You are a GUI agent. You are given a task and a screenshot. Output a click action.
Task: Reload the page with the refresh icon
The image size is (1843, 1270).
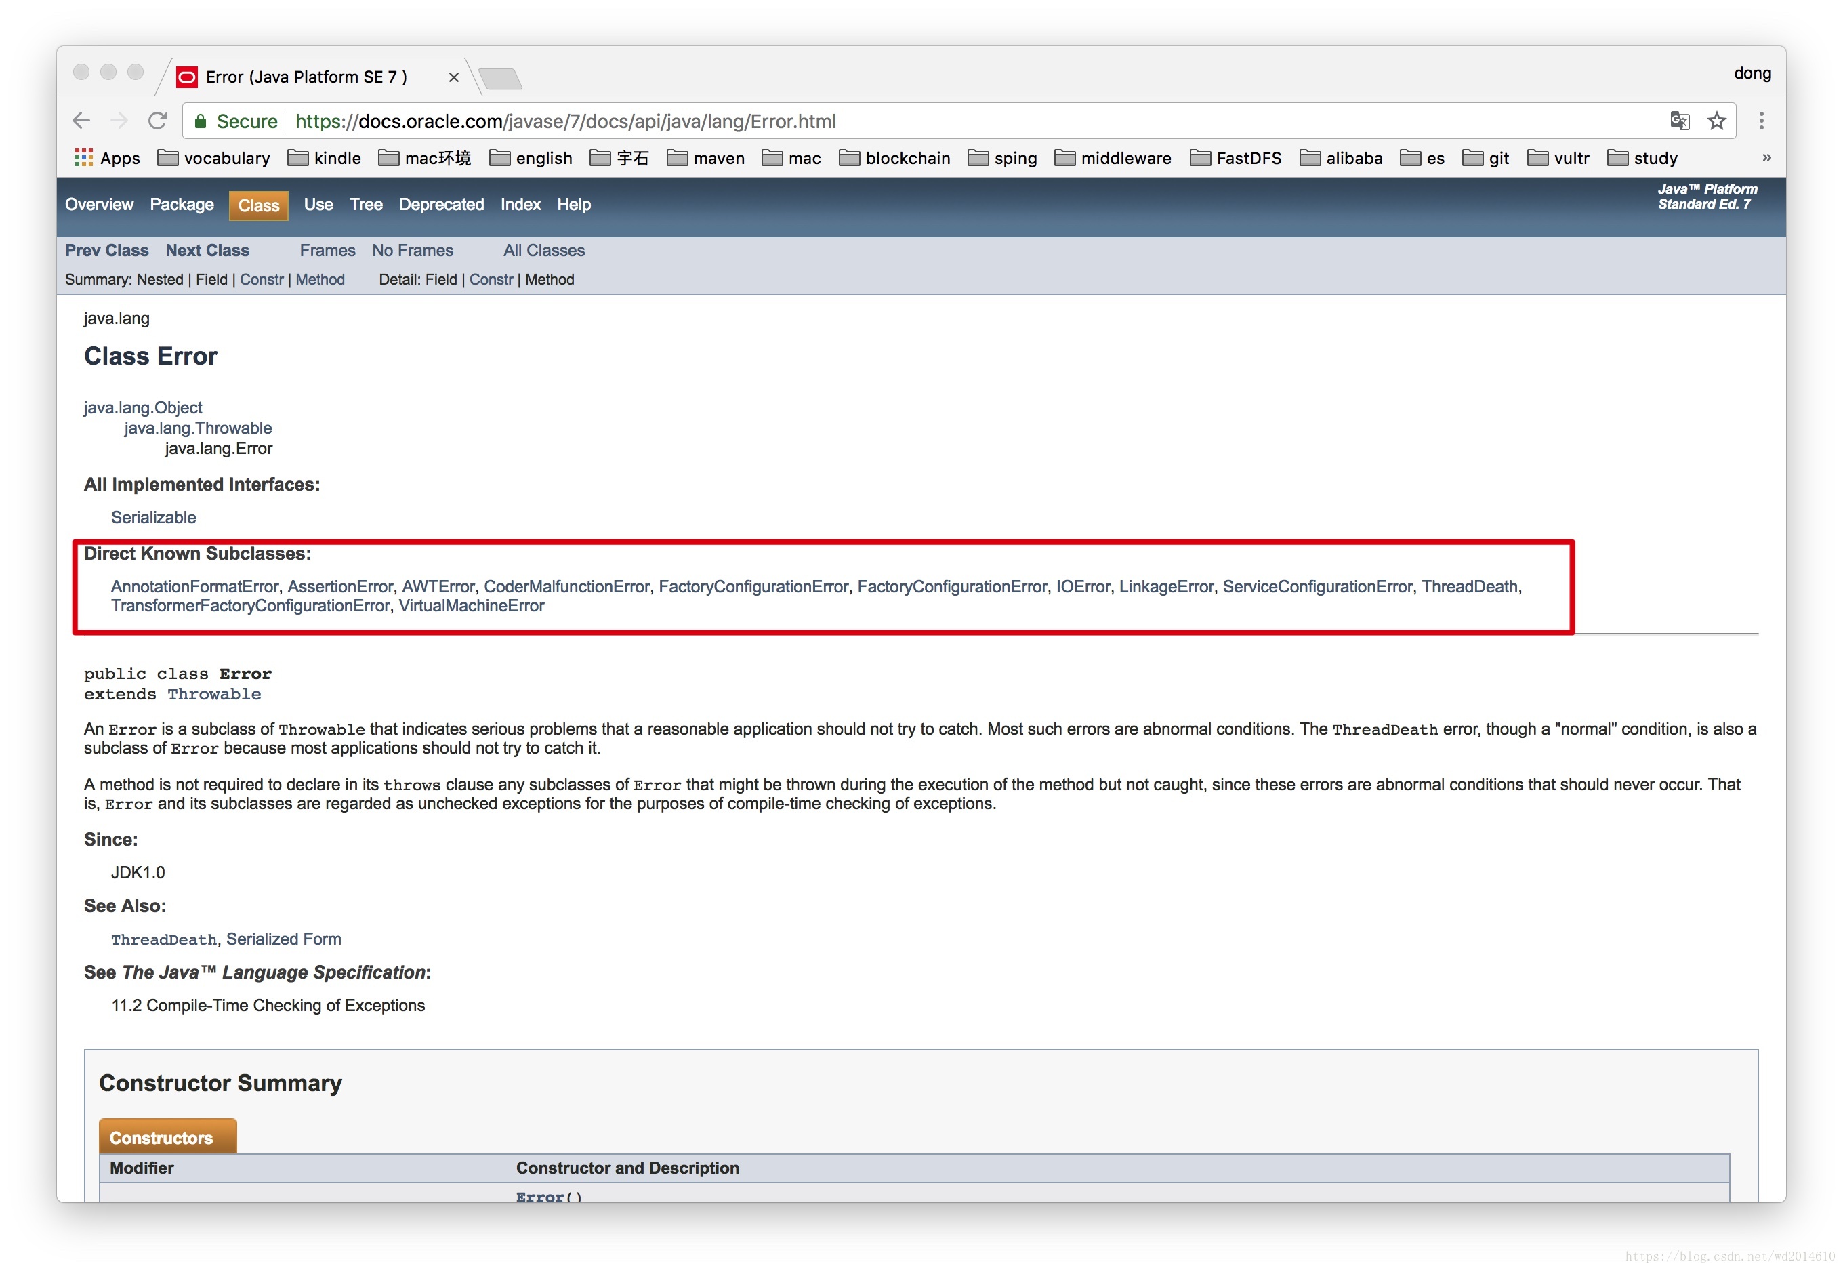click(157, 121)
